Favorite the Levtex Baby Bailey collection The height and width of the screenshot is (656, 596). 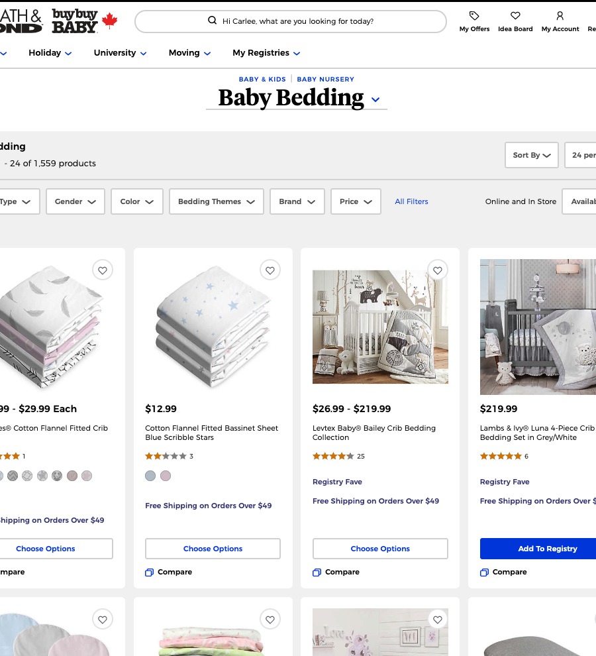438,271
